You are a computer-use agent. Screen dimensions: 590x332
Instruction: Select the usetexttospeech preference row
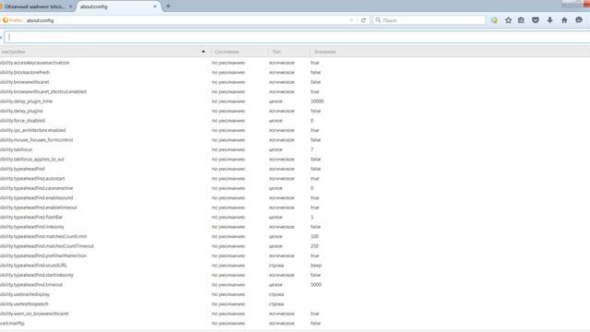tap(295, 304)
